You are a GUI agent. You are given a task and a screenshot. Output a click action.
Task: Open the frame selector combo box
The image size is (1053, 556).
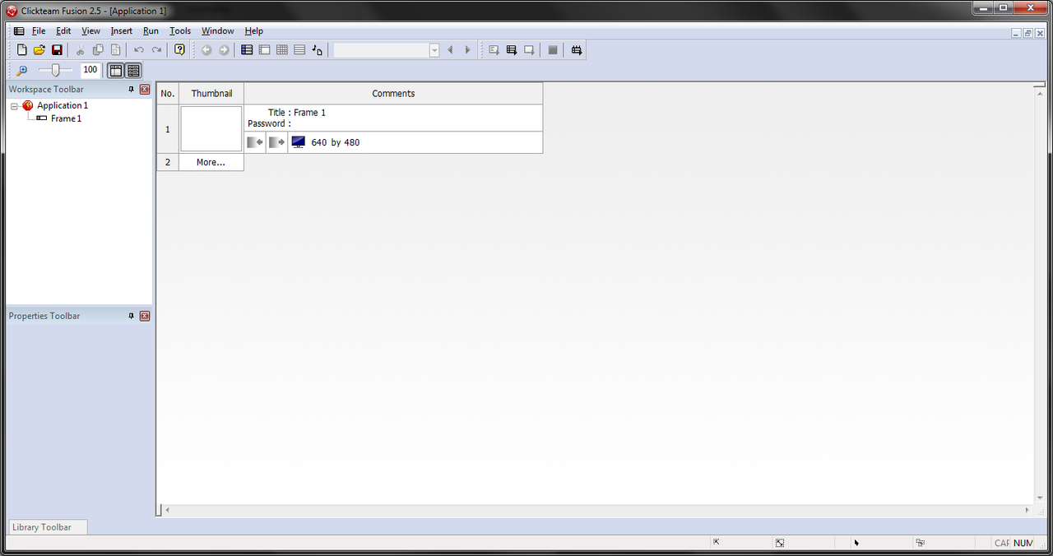[387, 50]
